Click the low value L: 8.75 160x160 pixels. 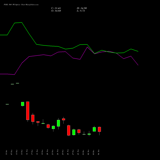pyautogui.click(x=81, y=11)
